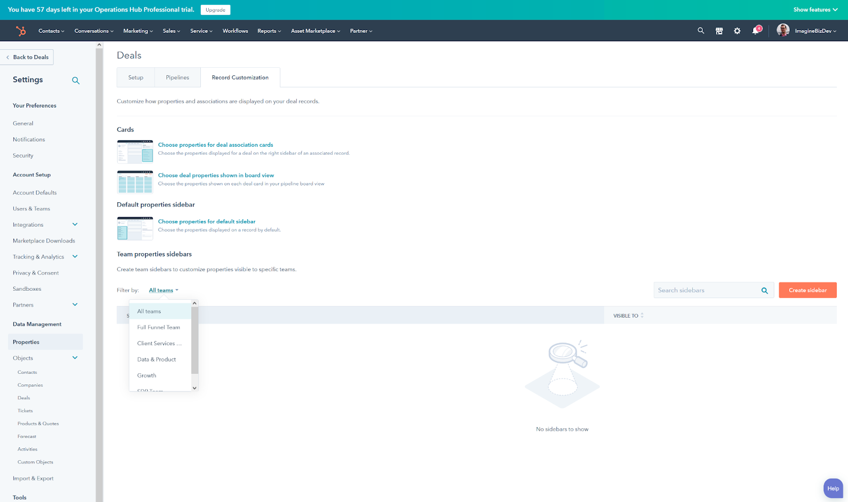Open Users & Teams settings
Screen dimensions: 848x502
tap(32, 209)
